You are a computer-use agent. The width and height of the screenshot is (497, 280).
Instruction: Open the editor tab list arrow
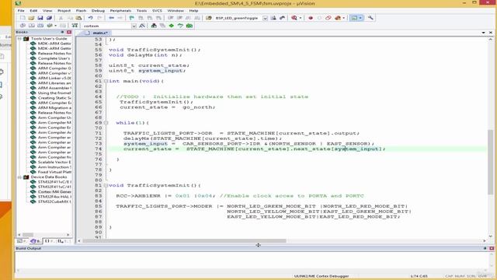[x=483, y=33]
